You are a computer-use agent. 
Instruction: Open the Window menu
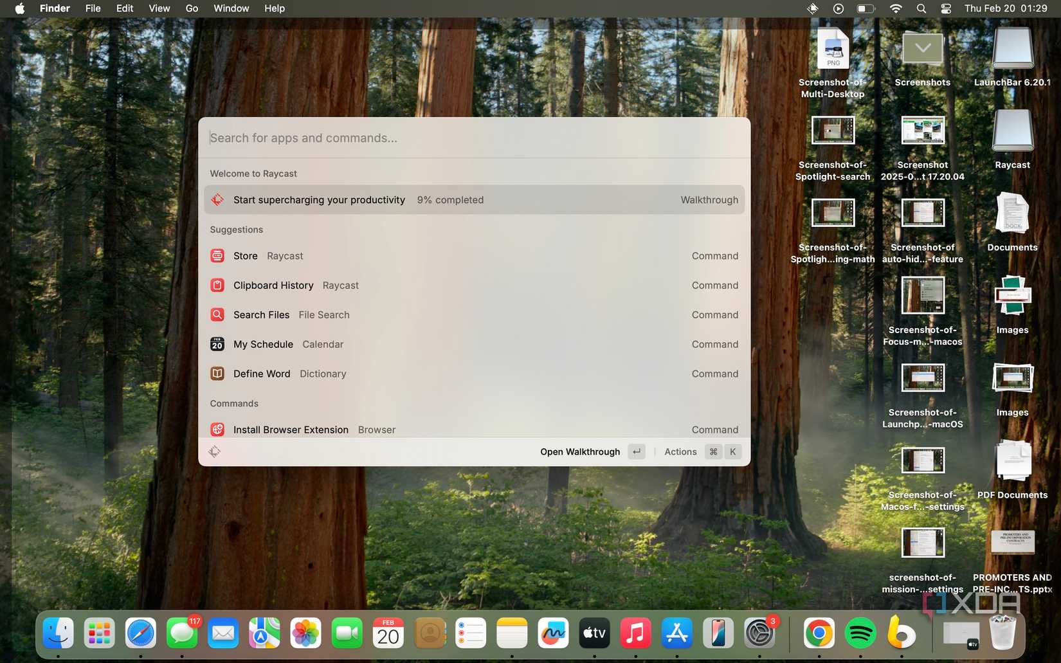tap(231, 8)
